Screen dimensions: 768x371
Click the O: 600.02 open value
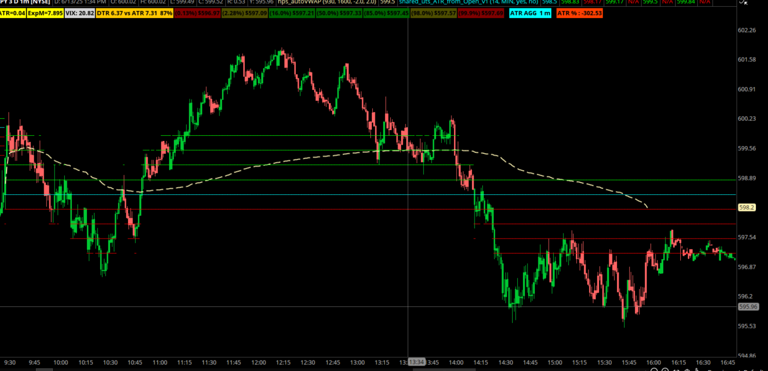point(123,2)
